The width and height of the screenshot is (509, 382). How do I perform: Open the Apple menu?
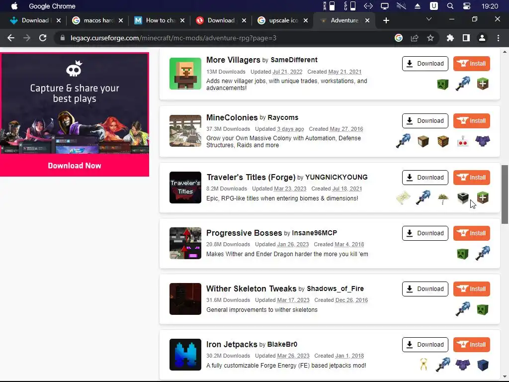(x=14, y=6)
